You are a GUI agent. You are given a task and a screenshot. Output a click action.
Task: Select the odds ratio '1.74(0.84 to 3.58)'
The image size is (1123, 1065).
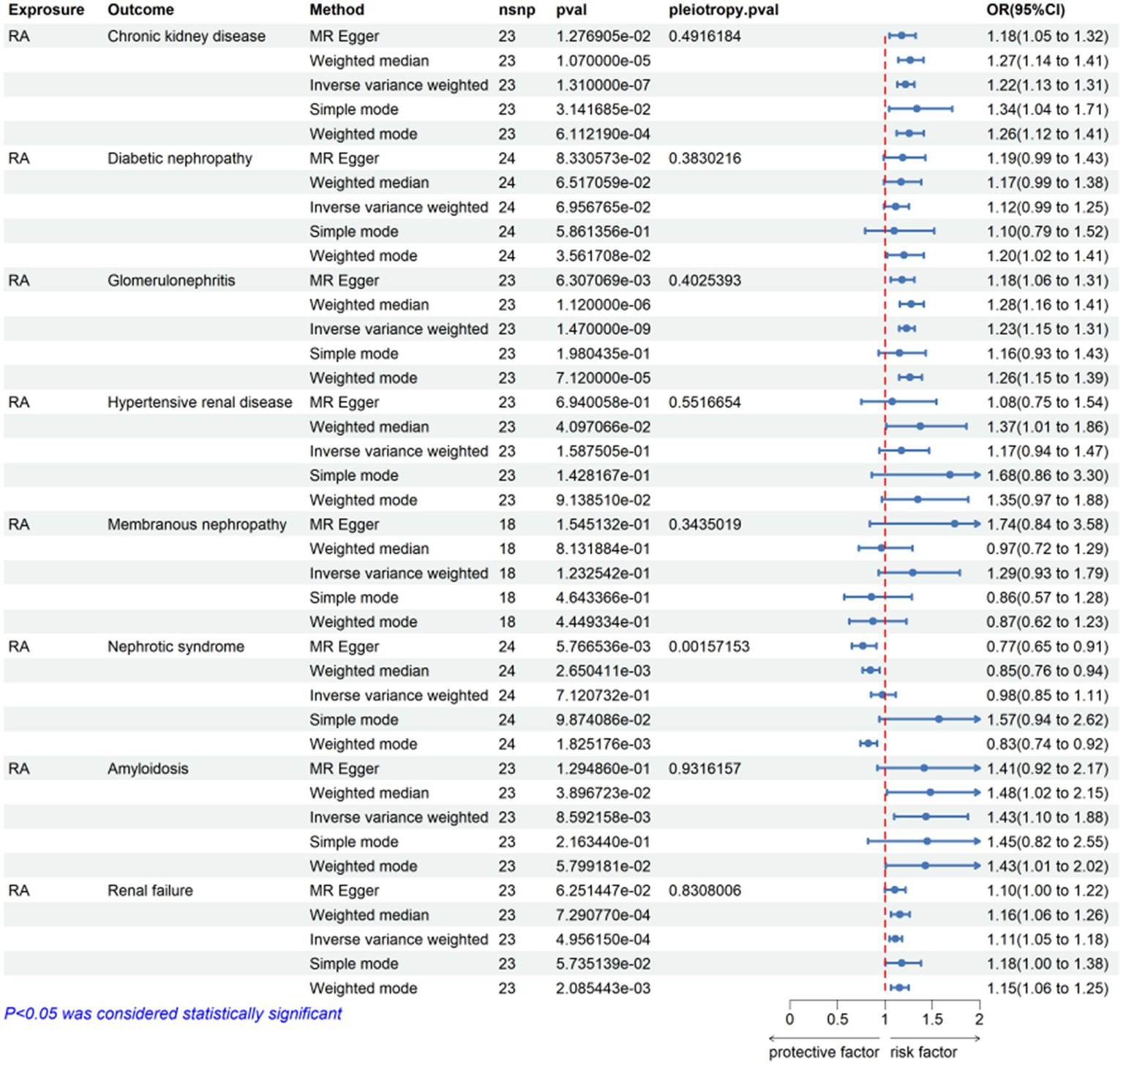pos(1047,524)
